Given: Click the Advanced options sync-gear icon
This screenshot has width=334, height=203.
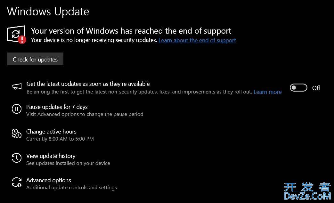Looking at the screenshot, I should point(17,182).
